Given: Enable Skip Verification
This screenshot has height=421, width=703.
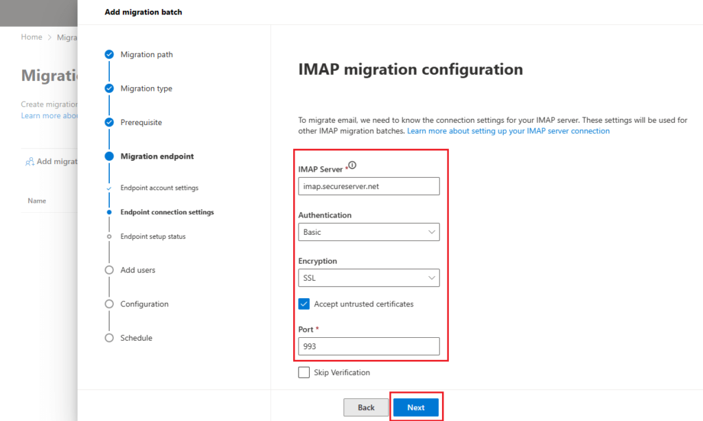Looking at the screenshot, I should [x=303, y=372].
